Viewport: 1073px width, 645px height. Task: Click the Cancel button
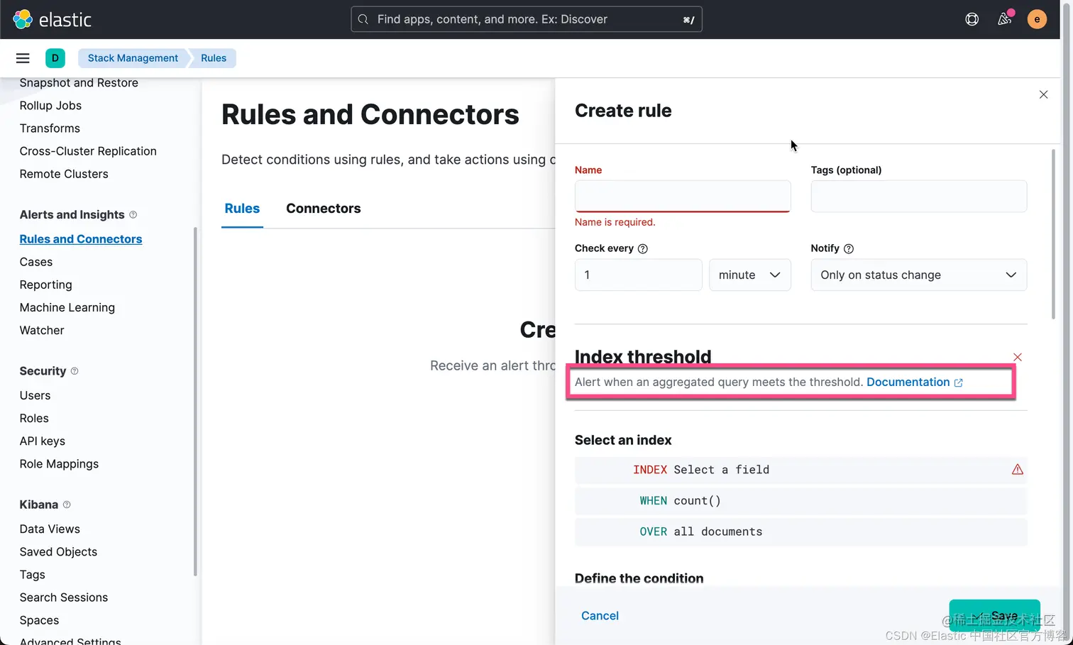point(600,616)
